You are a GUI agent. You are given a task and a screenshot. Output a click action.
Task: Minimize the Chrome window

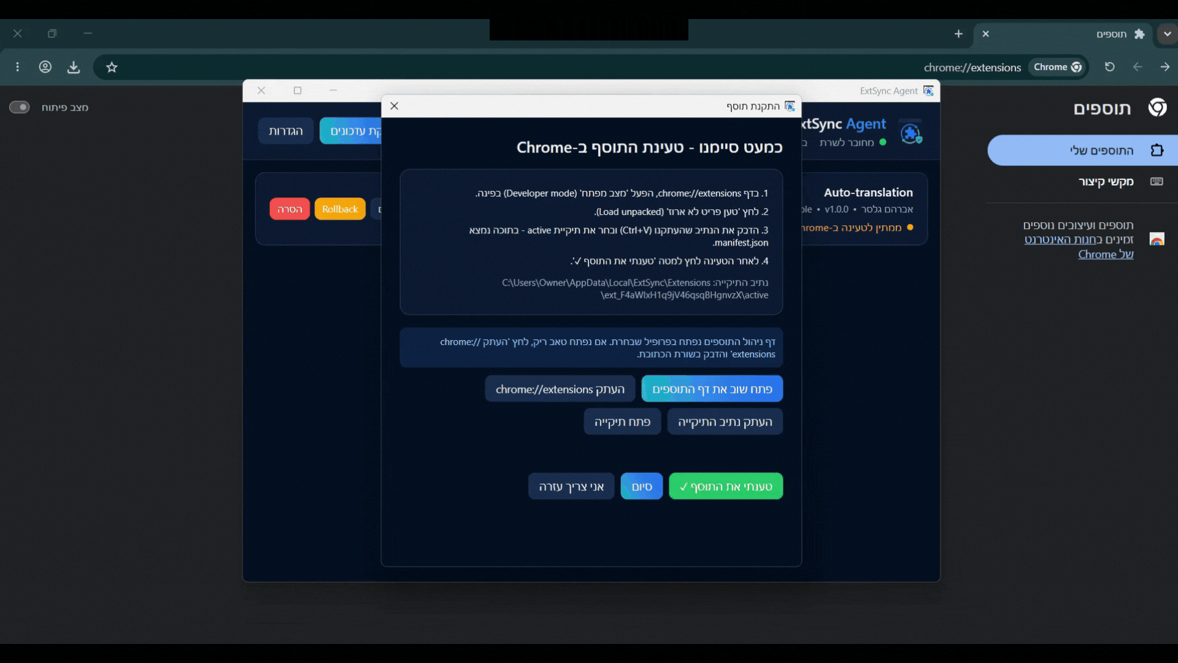[88, 34]
